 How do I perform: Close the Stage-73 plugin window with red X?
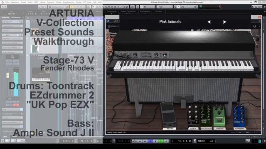[x=259, y=17]
